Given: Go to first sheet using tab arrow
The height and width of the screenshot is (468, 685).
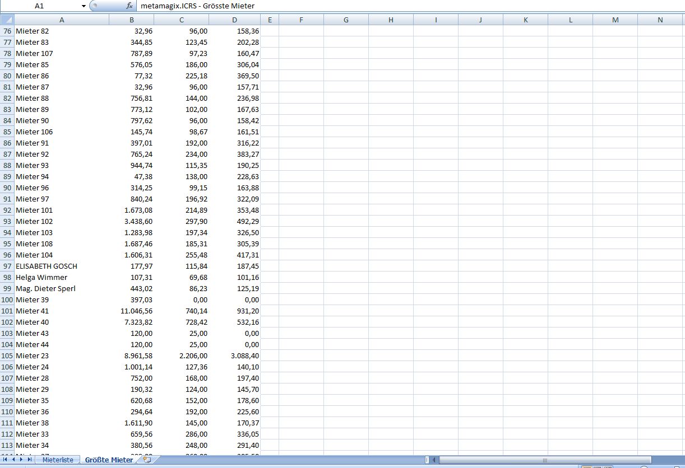Looking at the screenshot, I should click(5, 460).
